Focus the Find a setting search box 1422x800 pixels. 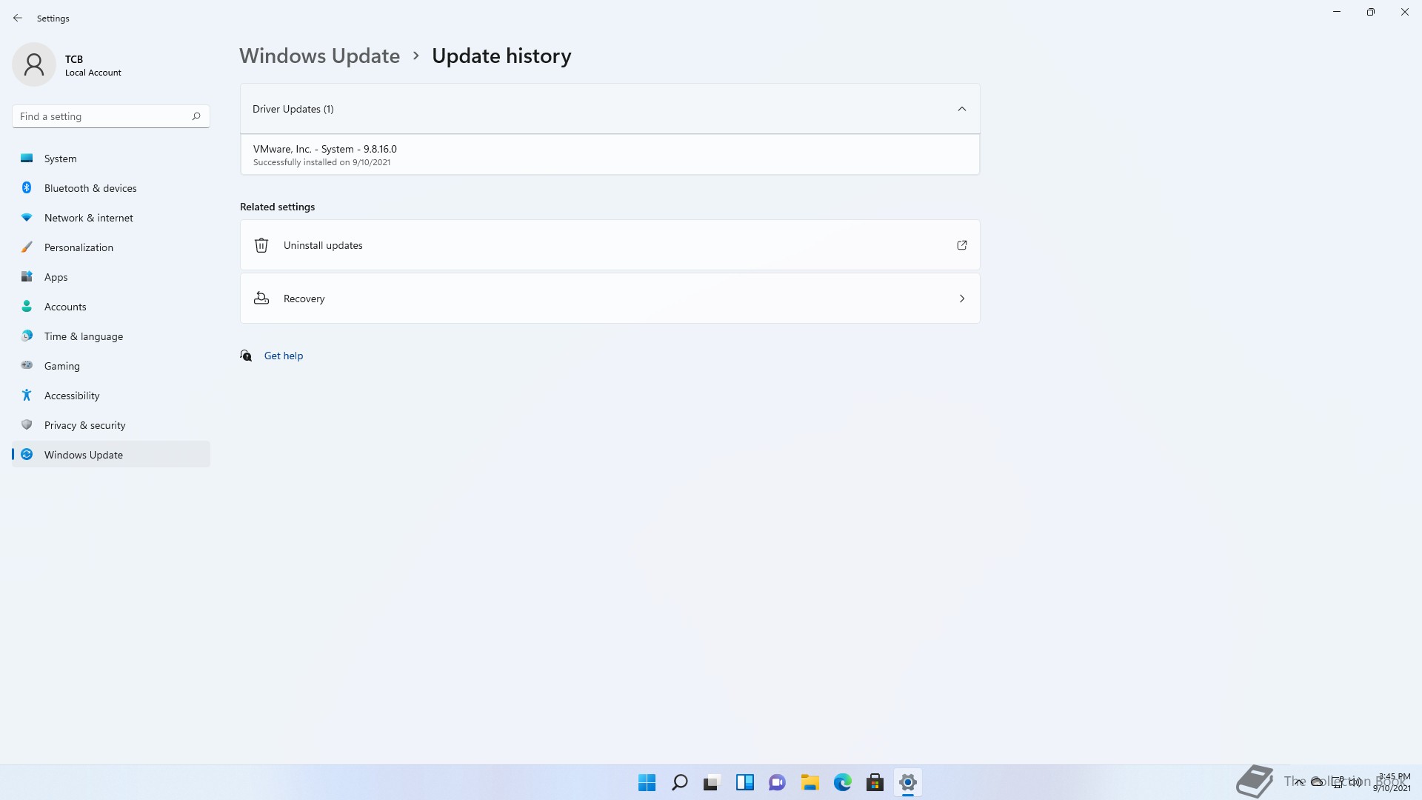pyautogui.click(x=111, y=116)
